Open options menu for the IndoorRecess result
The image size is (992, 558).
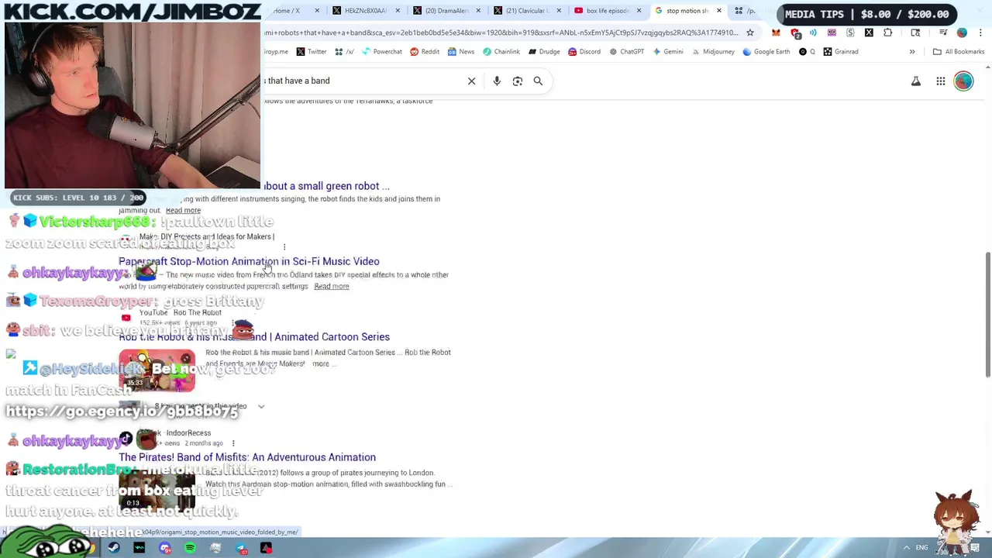click(233, 443)
